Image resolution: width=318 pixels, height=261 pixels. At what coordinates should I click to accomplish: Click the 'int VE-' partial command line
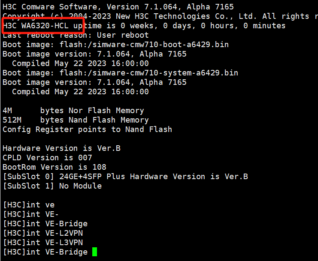(x=30, y=214)
